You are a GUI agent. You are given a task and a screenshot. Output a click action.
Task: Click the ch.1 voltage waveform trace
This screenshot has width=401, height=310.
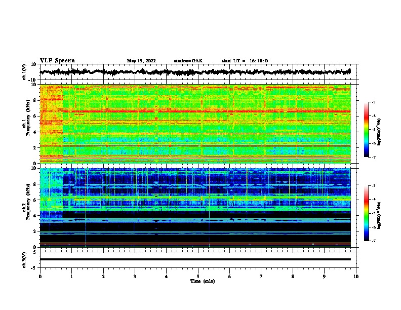coord(195,72)
